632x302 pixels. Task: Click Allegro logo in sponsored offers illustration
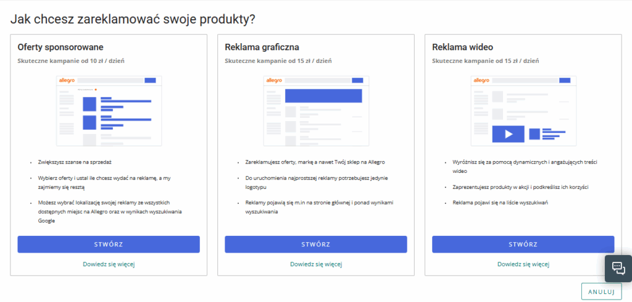point(66,80)
